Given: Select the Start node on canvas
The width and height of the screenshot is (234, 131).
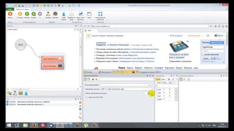Looking at the screenshot, I should (20, 44).
